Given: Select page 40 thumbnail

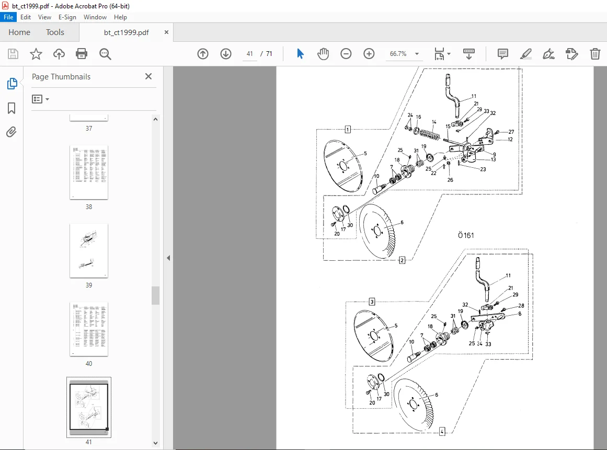Looking at the screenshot, I should (89, 329).
